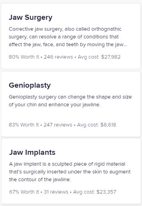Click the Jaw Implants description paragraph

pos(70,172)
